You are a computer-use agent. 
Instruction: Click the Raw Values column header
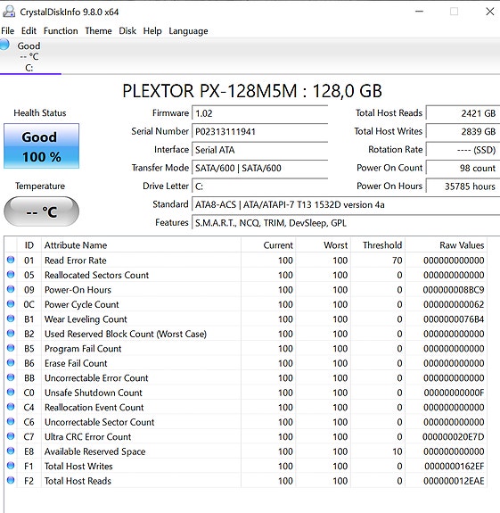click(447, 245)
